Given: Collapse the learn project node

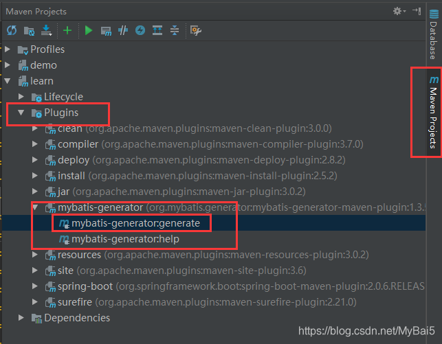Looking at the screenshot, I should click(8, 81).
